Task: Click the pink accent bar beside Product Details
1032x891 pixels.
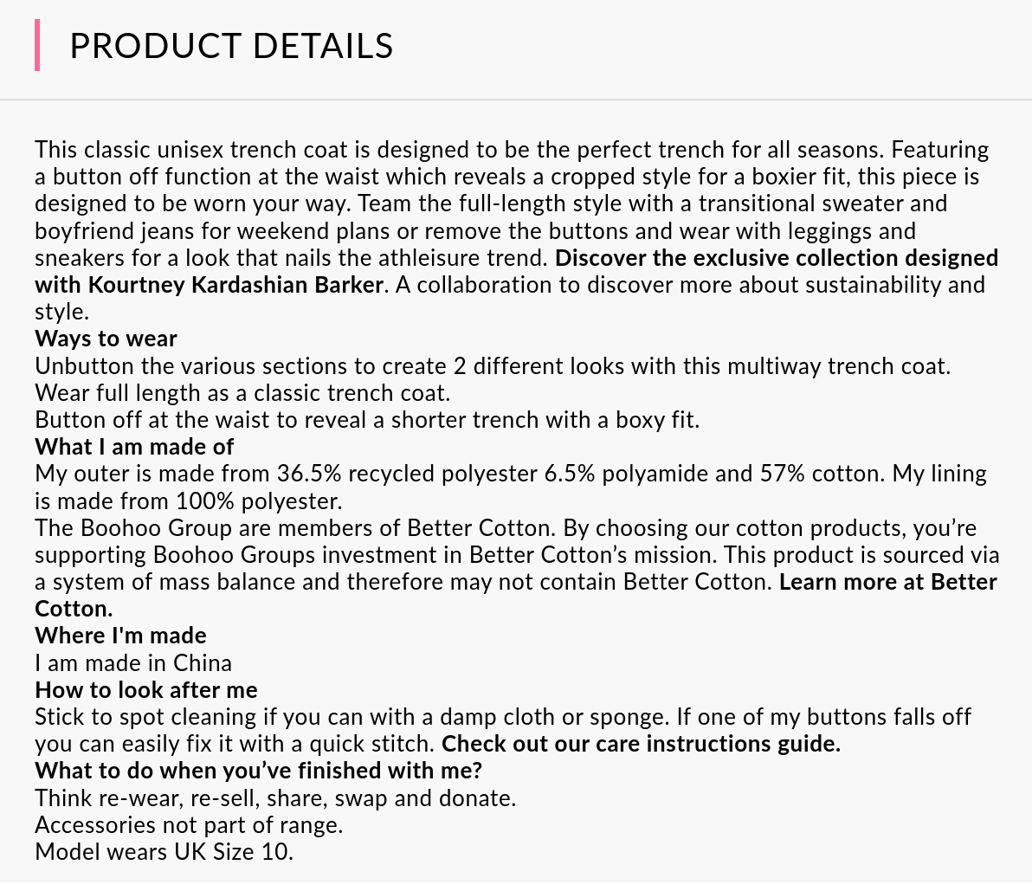Action: point(37,46)
